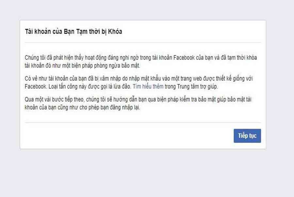Click the word Khóa in the dialog title
Viewport: 294px width, 197px height.
pyautogui.click(x=115, y=31)
